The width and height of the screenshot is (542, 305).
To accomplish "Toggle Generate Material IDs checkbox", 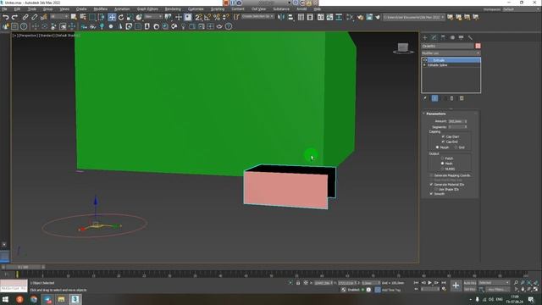I will 431,185.
